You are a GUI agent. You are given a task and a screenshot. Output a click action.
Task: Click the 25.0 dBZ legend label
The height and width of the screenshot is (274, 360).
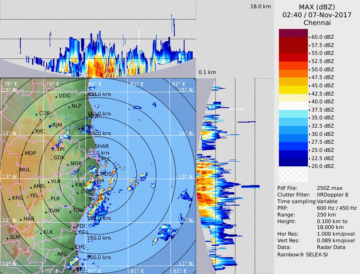click(x=322, y=150)
